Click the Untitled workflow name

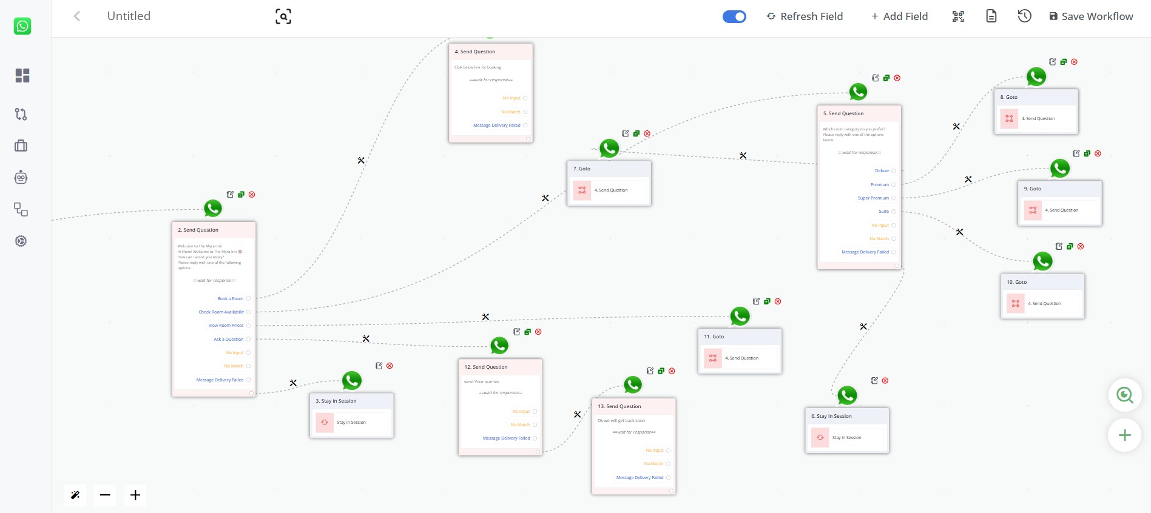click(x=129, y=16)
